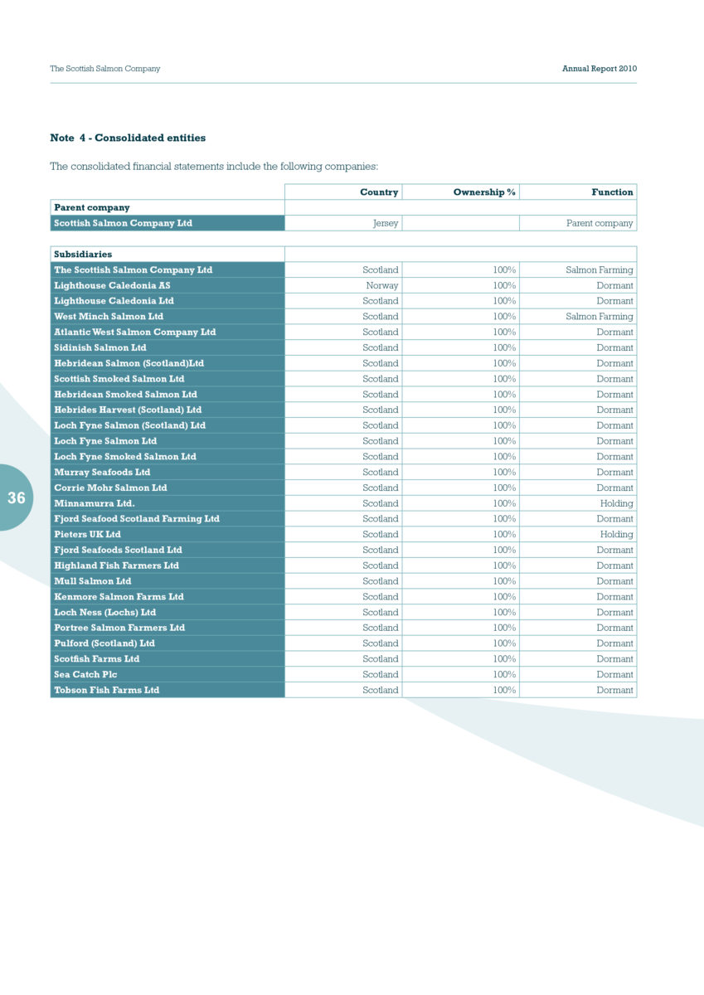Click the "Pieters UK Ltd" row name
Image resolution: width=704 pixels, height=995 pixels.
pos(87,535)
